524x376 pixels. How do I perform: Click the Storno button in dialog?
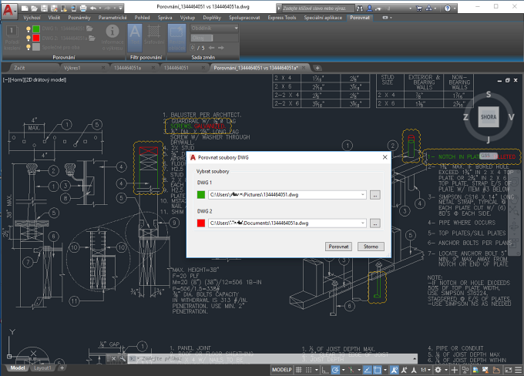(371, 247)
